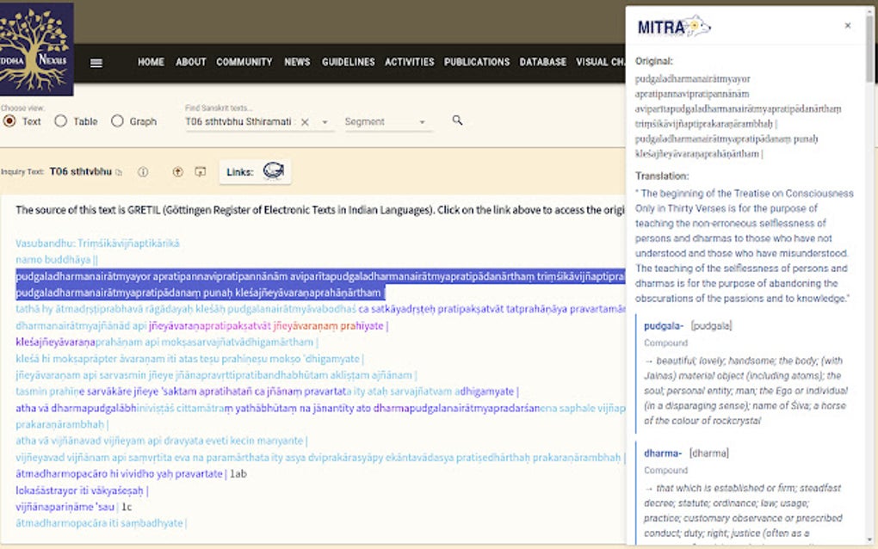Screen dimensions: 878x549
Task: Click the search magnifier icon
Action: 456,121
